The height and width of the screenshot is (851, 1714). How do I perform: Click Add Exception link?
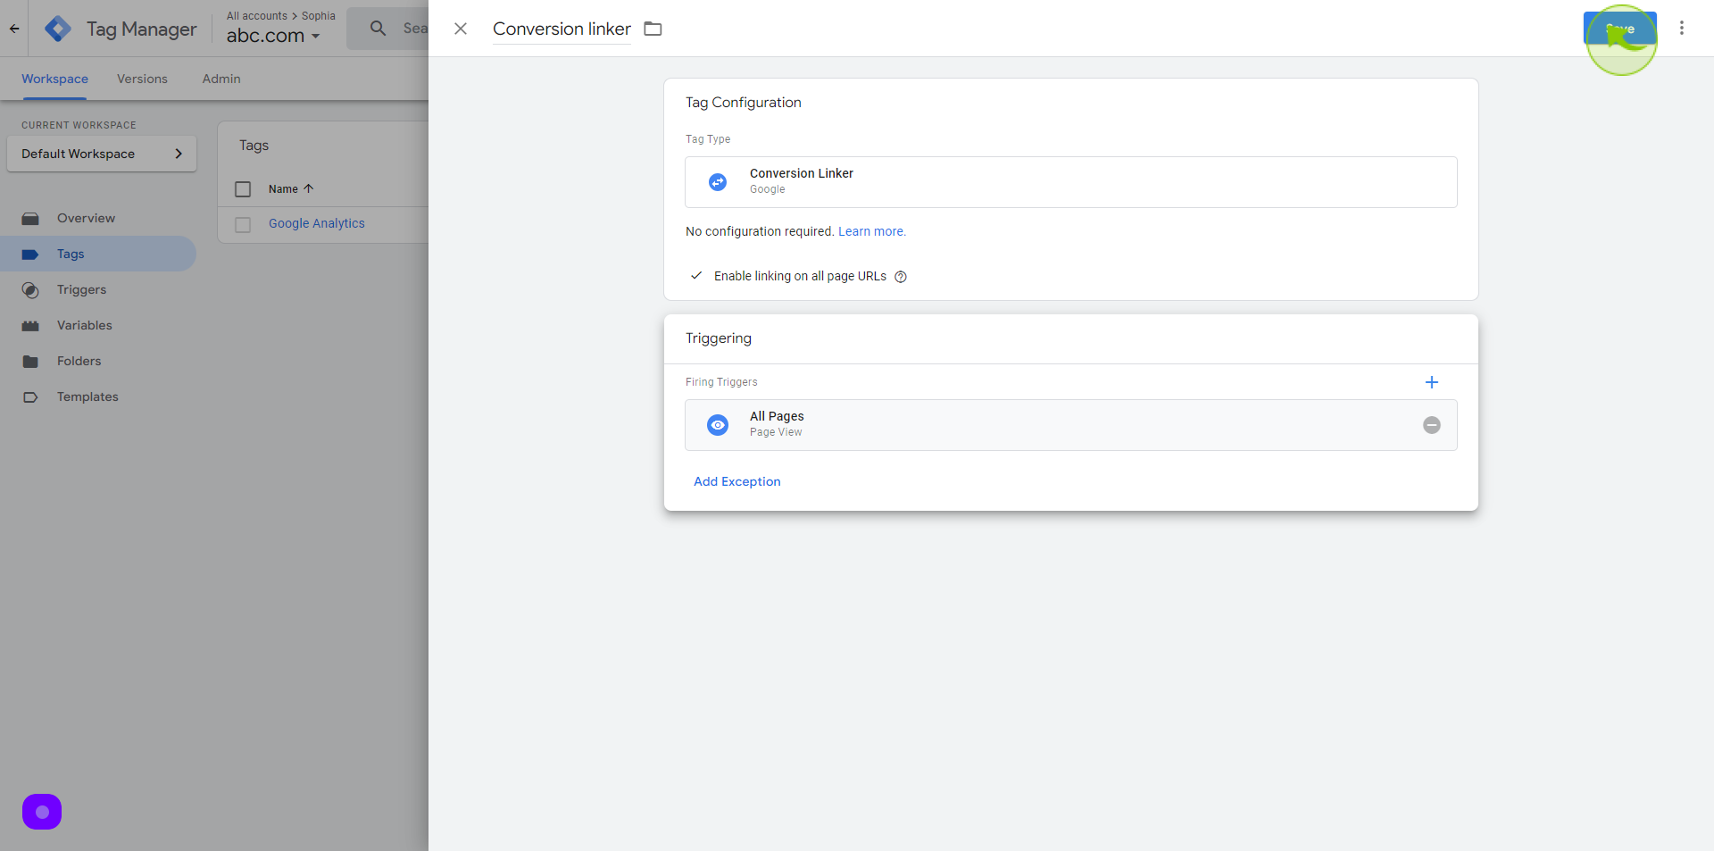point(737,481)
